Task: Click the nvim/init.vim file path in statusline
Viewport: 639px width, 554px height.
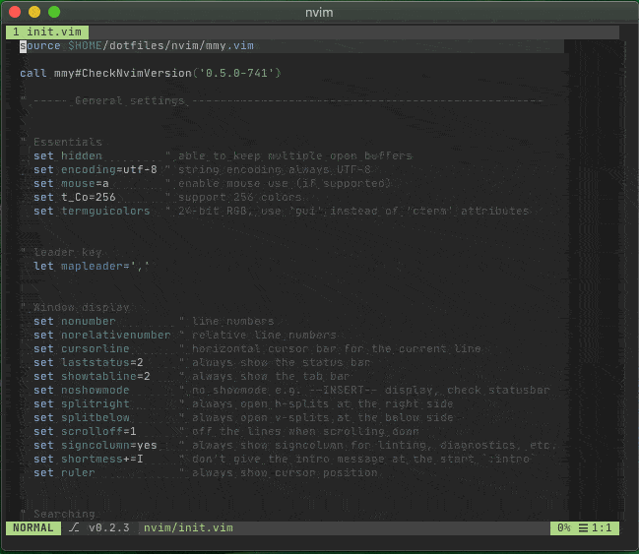Action: point(188,528)
